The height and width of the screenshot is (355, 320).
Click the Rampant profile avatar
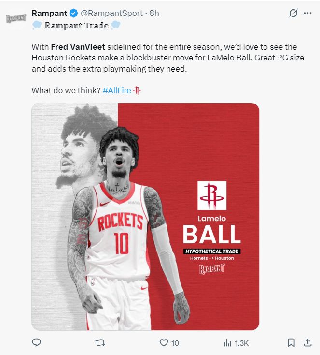click(x=16, y=18)
